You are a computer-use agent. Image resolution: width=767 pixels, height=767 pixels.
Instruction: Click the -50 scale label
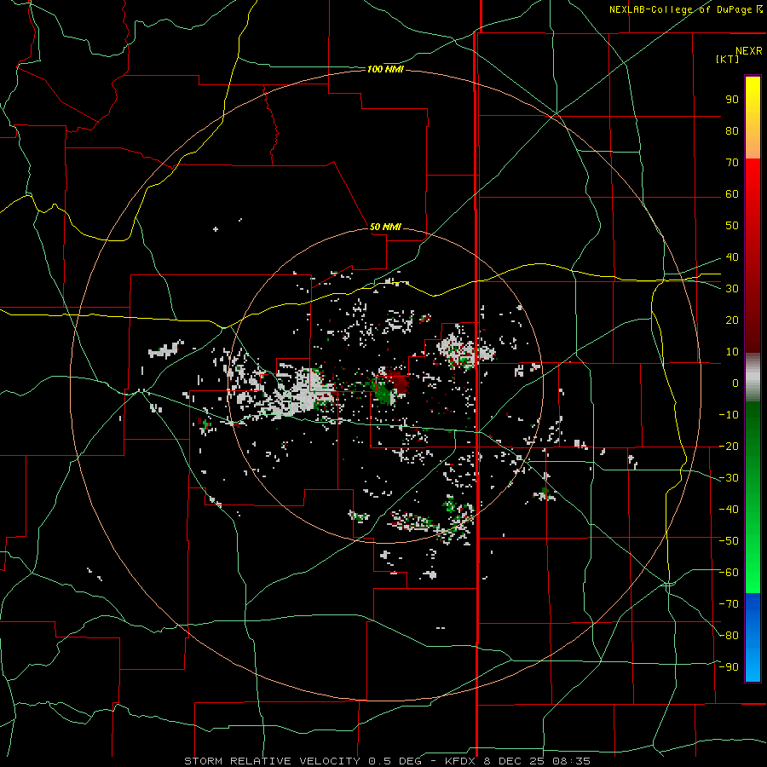point(729,541)
